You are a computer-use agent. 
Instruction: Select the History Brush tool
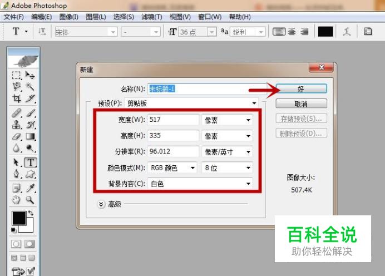30,125
